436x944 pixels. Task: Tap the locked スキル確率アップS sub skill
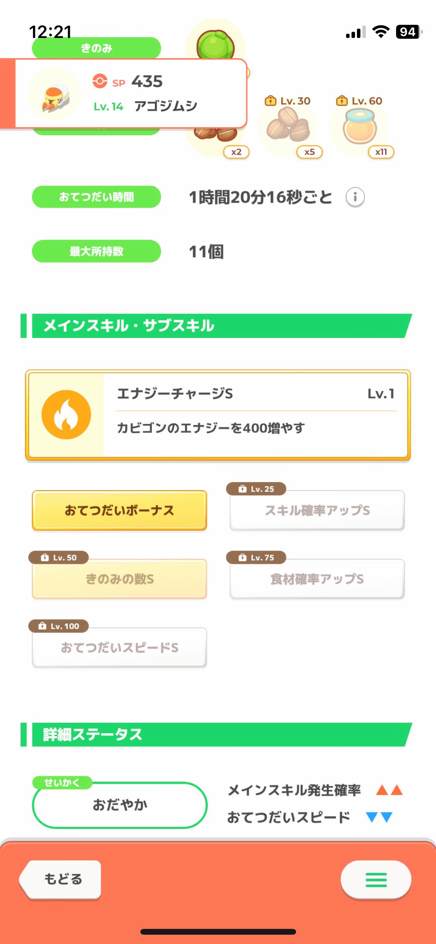[317, 510]
